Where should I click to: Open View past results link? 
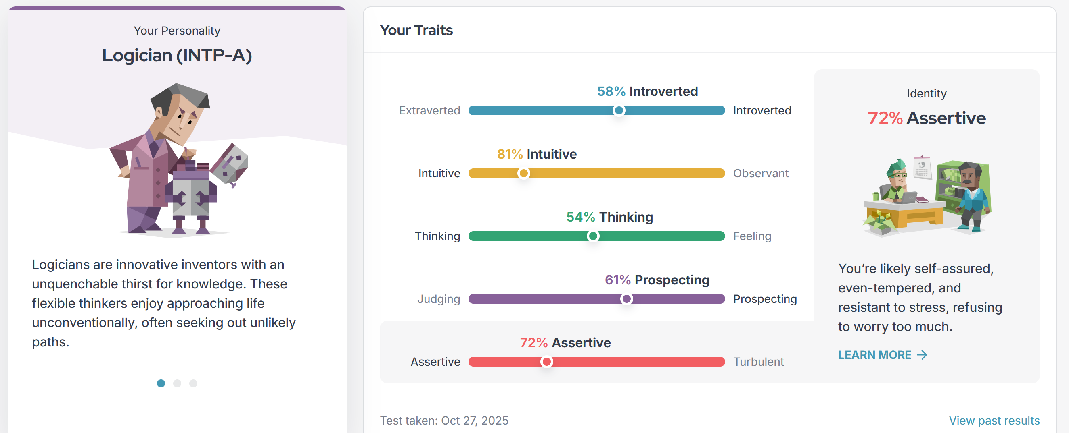point(994,421)
